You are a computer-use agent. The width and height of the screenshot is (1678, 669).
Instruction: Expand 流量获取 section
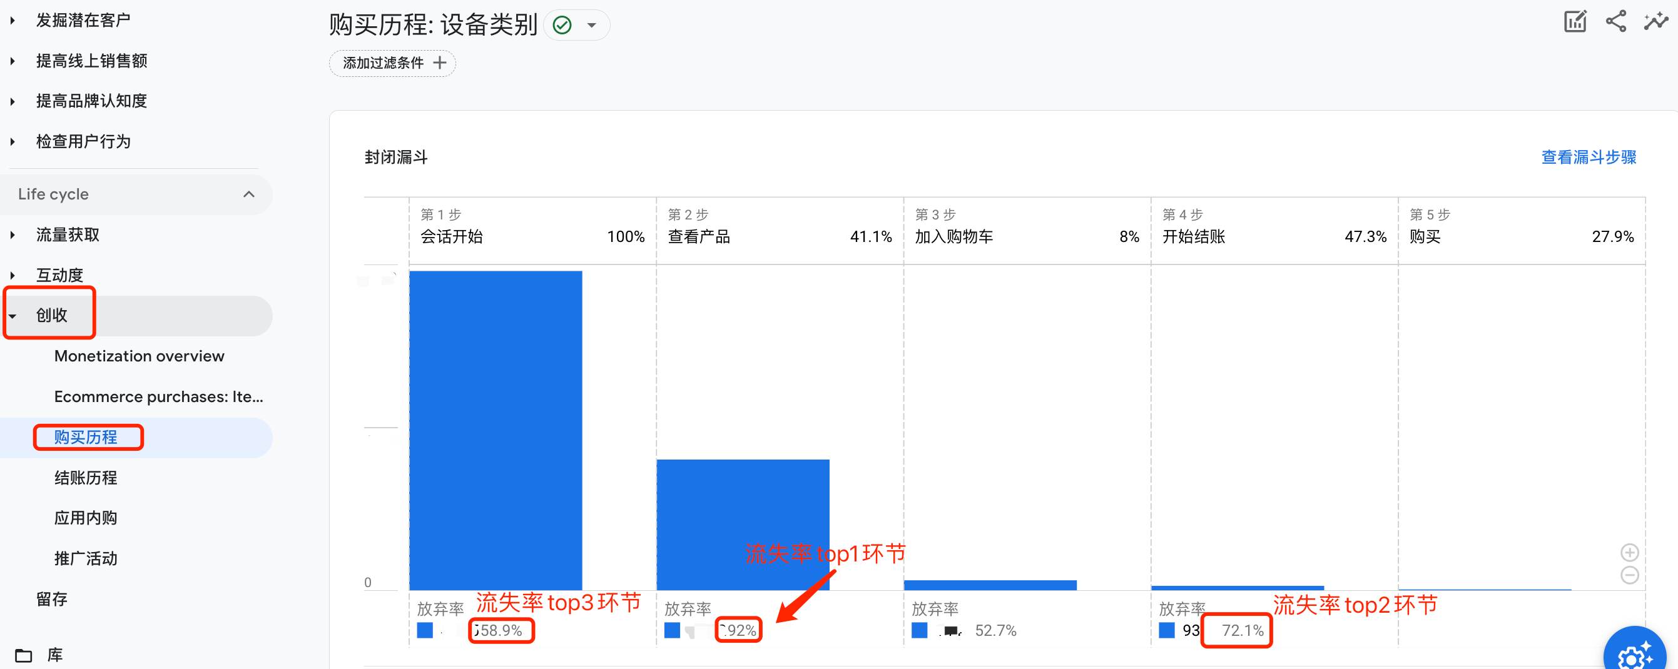[x=13, y=235]
